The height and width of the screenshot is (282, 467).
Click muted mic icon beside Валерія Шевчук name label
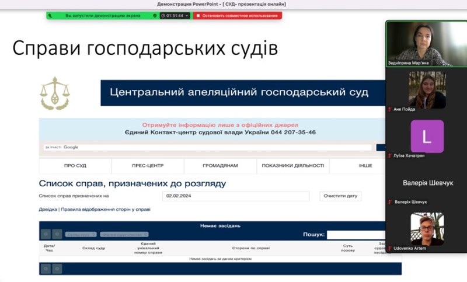tap(389, 202)
